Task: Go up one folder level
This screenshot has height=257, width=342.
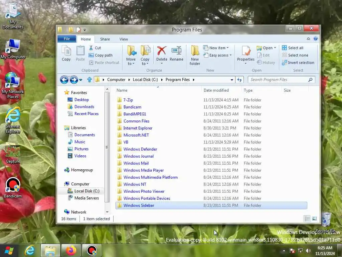Action: coord(90,80)
